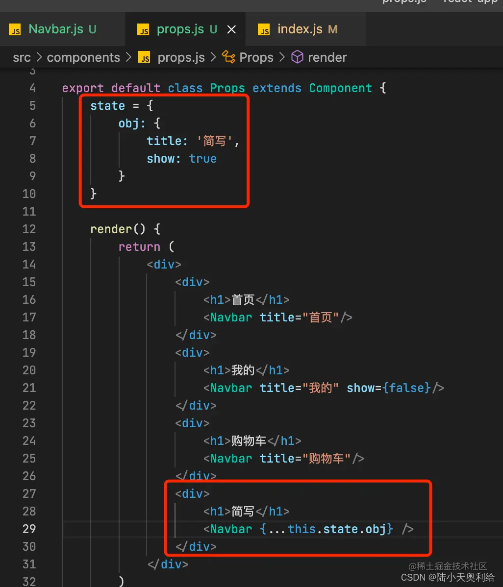Click the JavaScript icon on the props.js tab
The image size is (503, 587).
coord(143,29)
